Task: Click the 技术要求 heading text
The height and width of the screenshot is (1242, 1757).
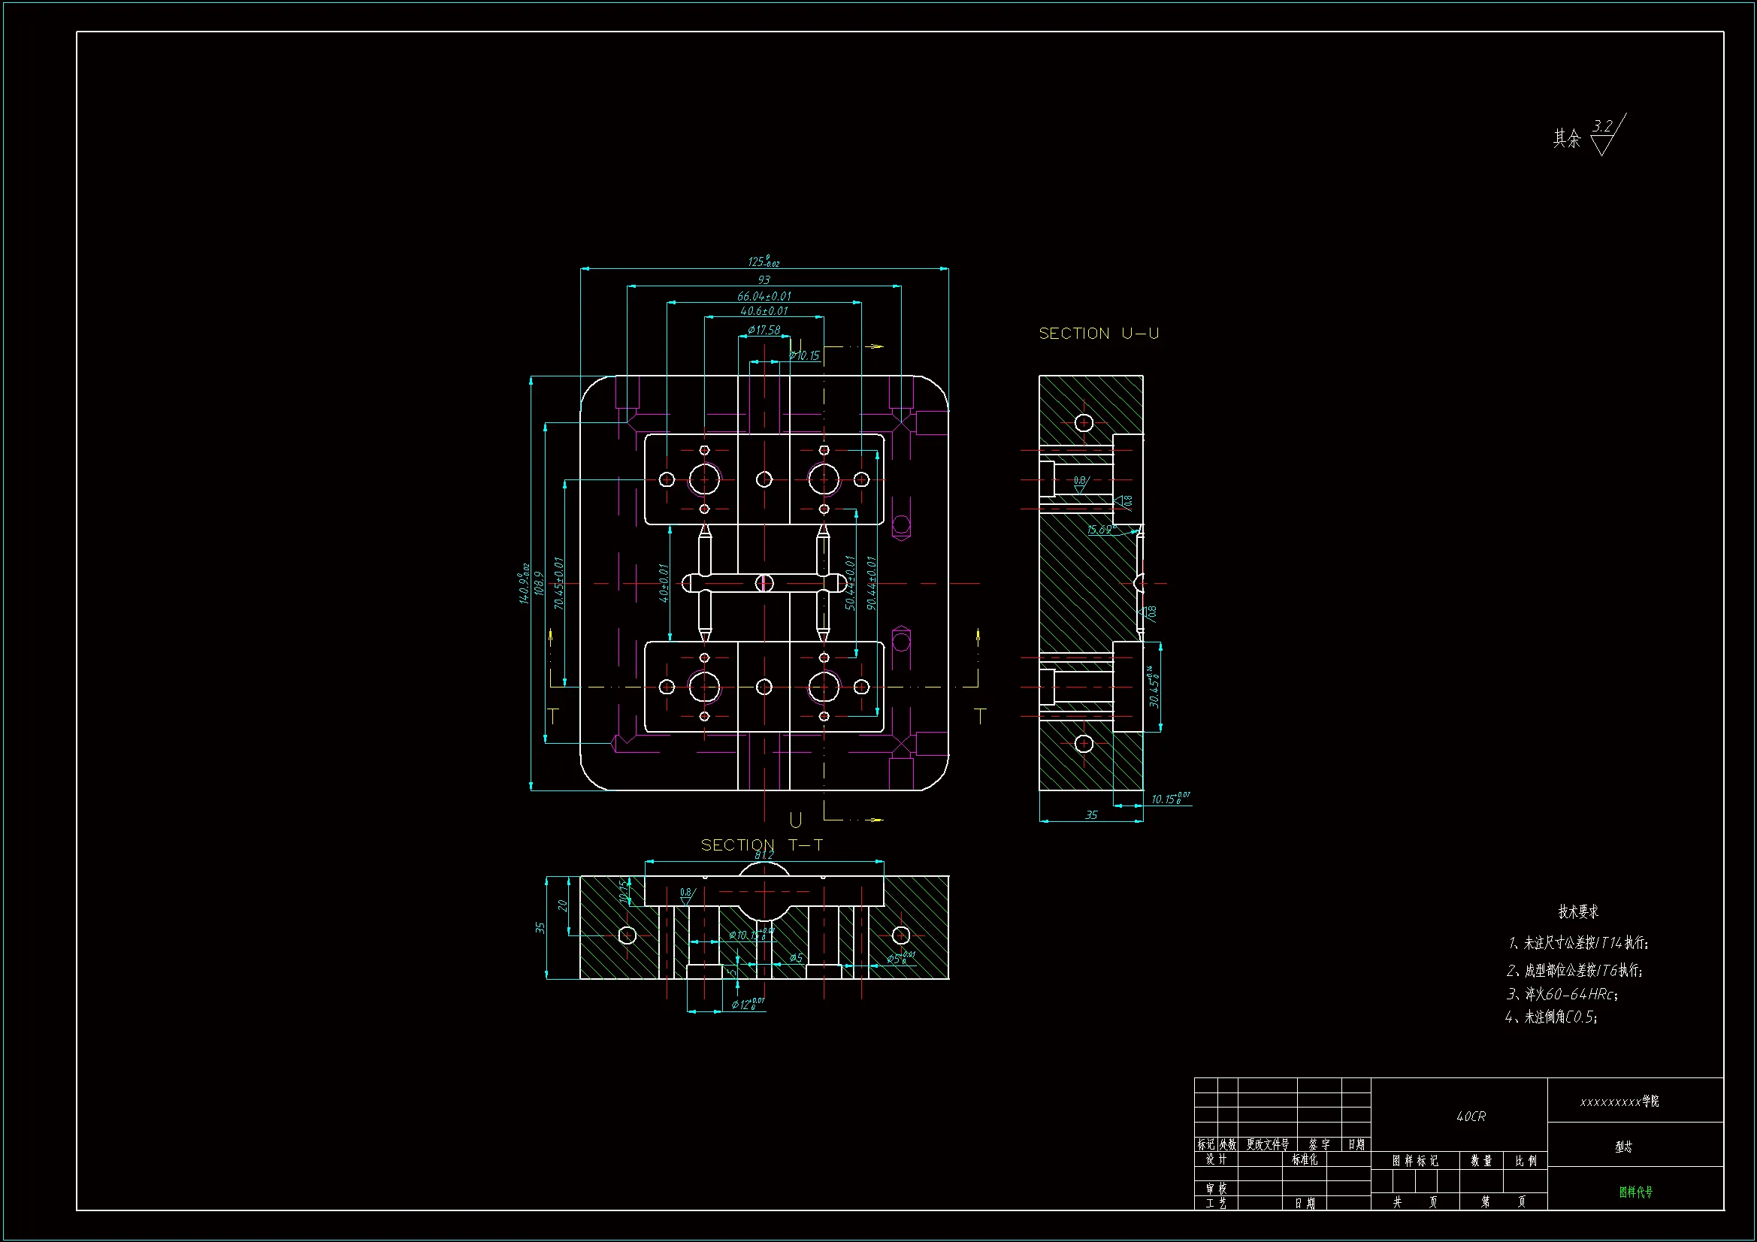Action: tap(1578, 911)
